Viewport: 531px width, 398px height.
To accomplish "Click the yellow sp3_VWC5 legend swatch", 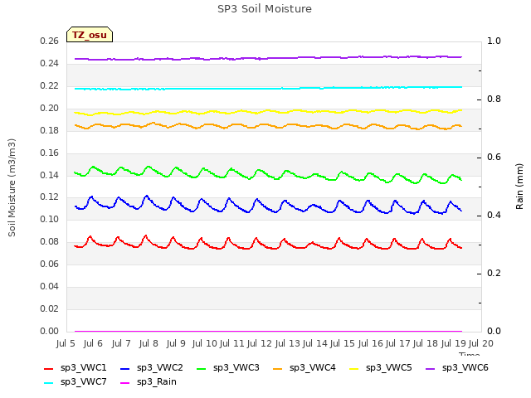I will [x=354, y=368].
